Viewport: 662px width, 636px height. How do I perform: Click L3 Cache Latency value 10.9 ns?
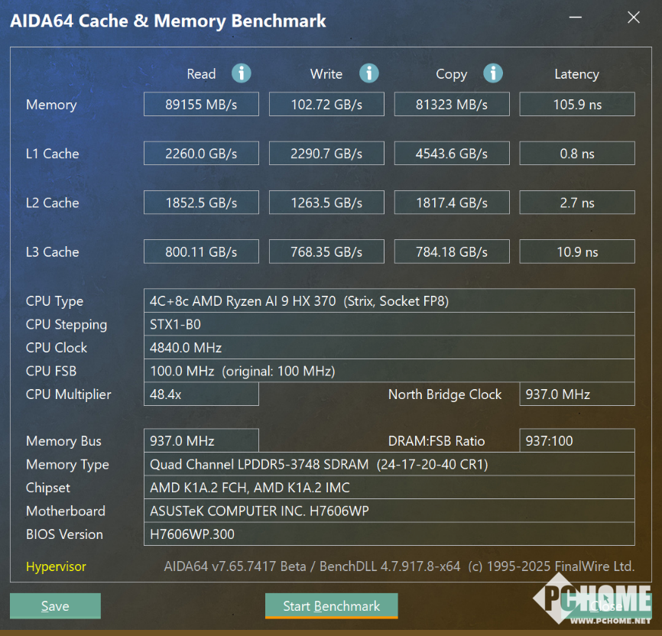point(577,251)
